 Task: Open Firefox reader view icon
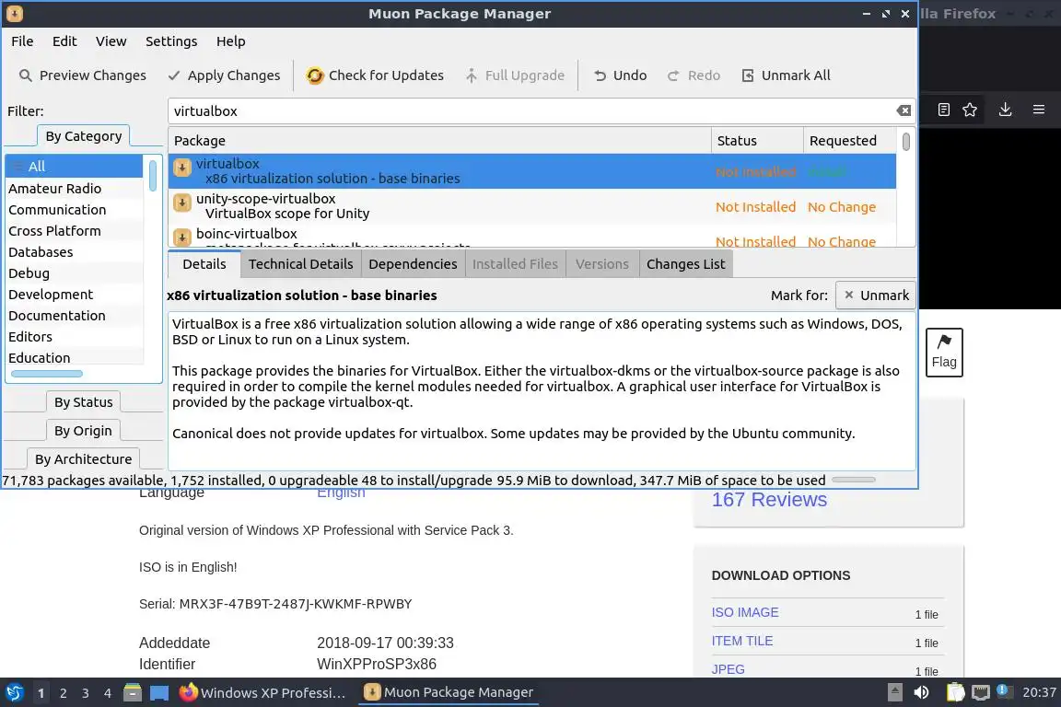tap(944, 110)
